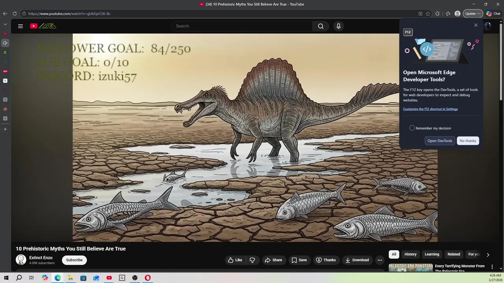Image resolution: width=504 pixels, height=283 pixels.
Task: Like the video
Action: coord(235,260)
